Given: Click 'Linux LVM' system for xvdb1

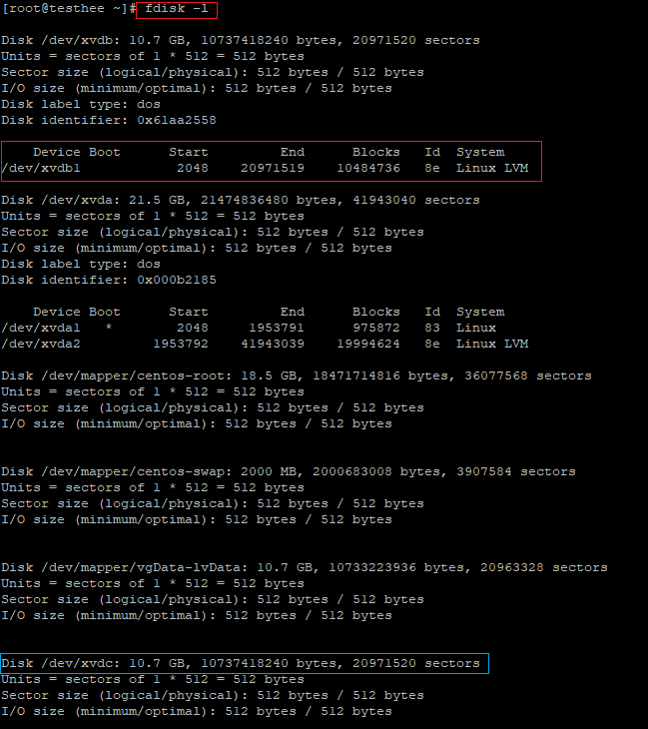Looking at the screenshot, I should click(x=492, y=169).
